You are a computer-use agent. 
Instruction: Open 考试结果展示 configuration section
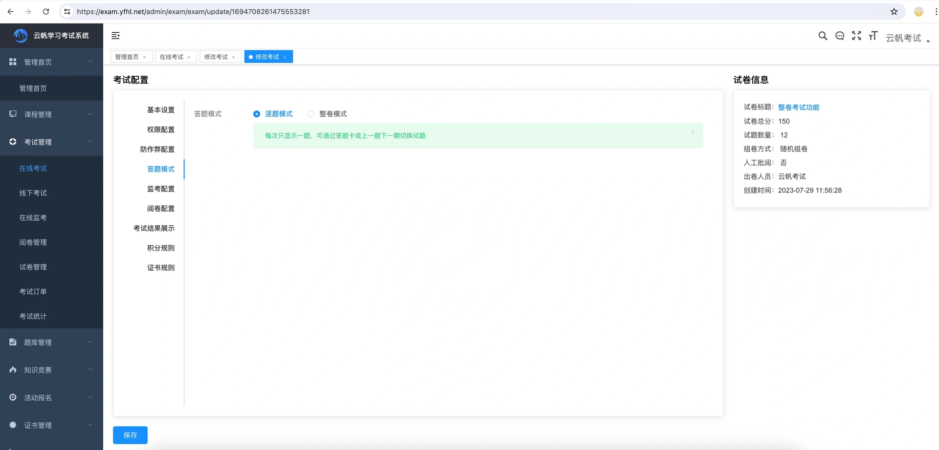[x=154, y=228]
